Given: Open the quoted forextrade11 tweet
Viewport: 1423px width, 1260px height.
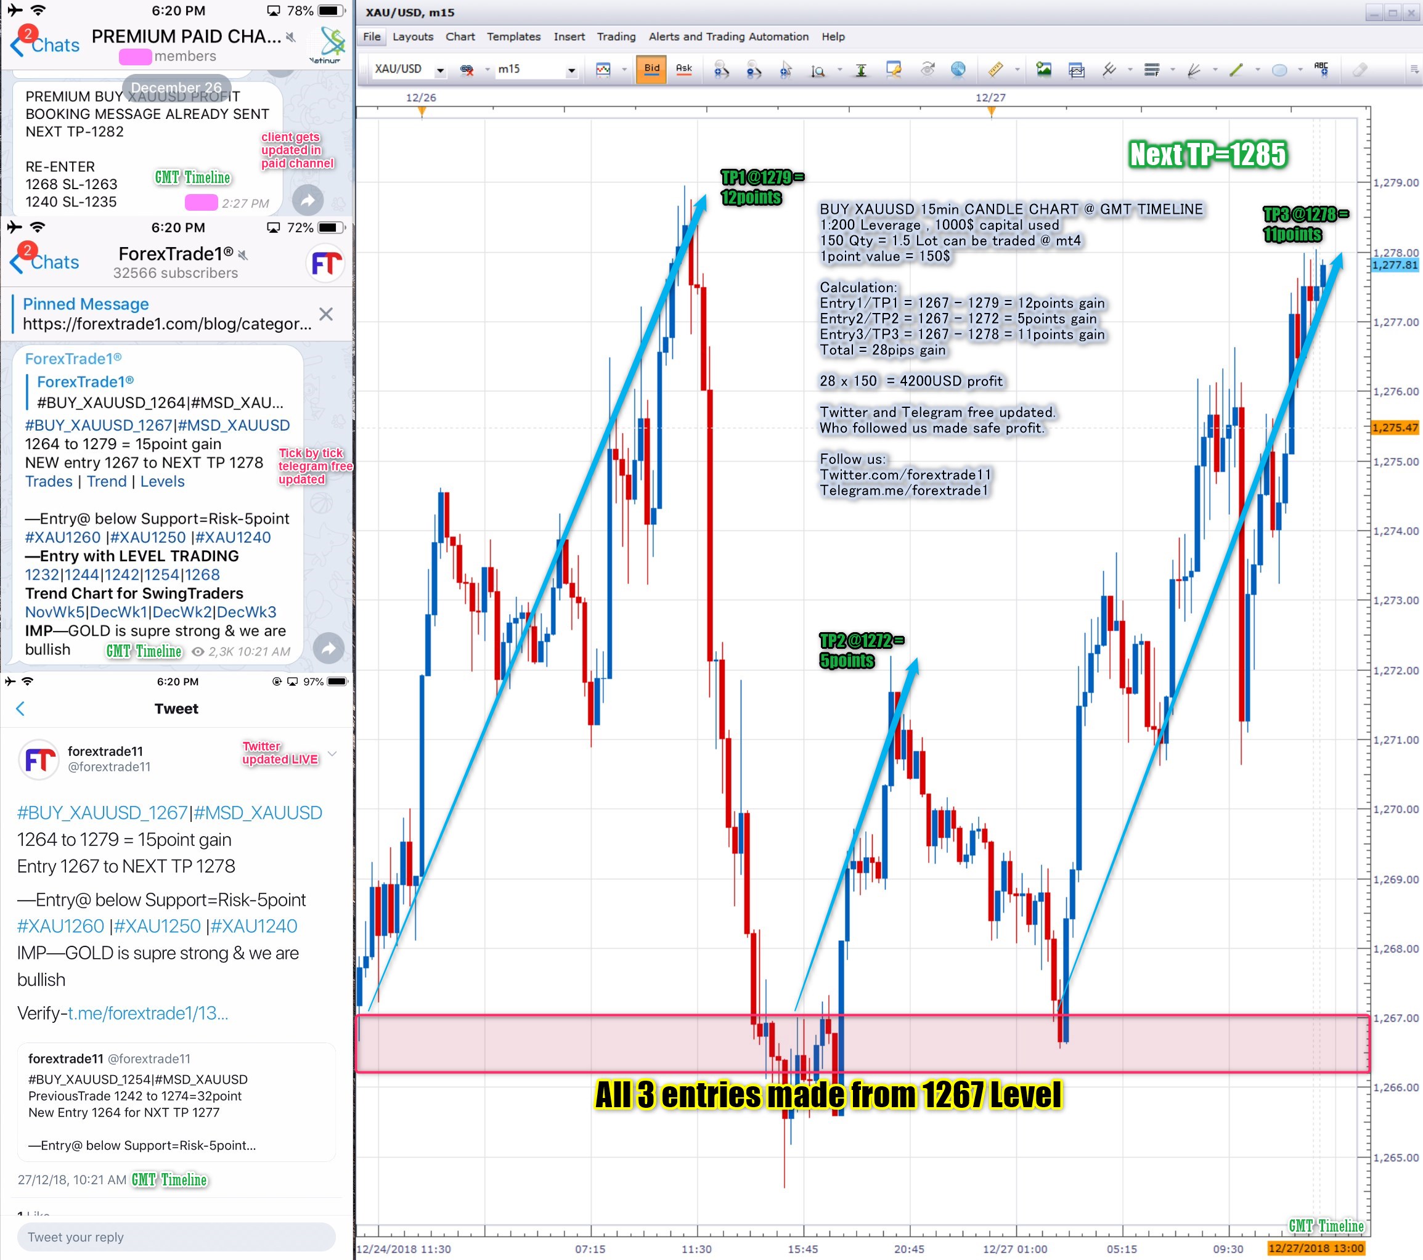Looking at the screenshot, I should tap(176, 1101).
